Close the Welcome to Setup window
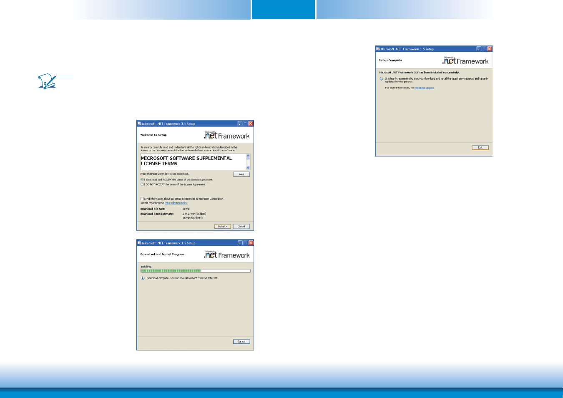Image resolution: width=563 pixels, height=398 pixels. point(251,123)
